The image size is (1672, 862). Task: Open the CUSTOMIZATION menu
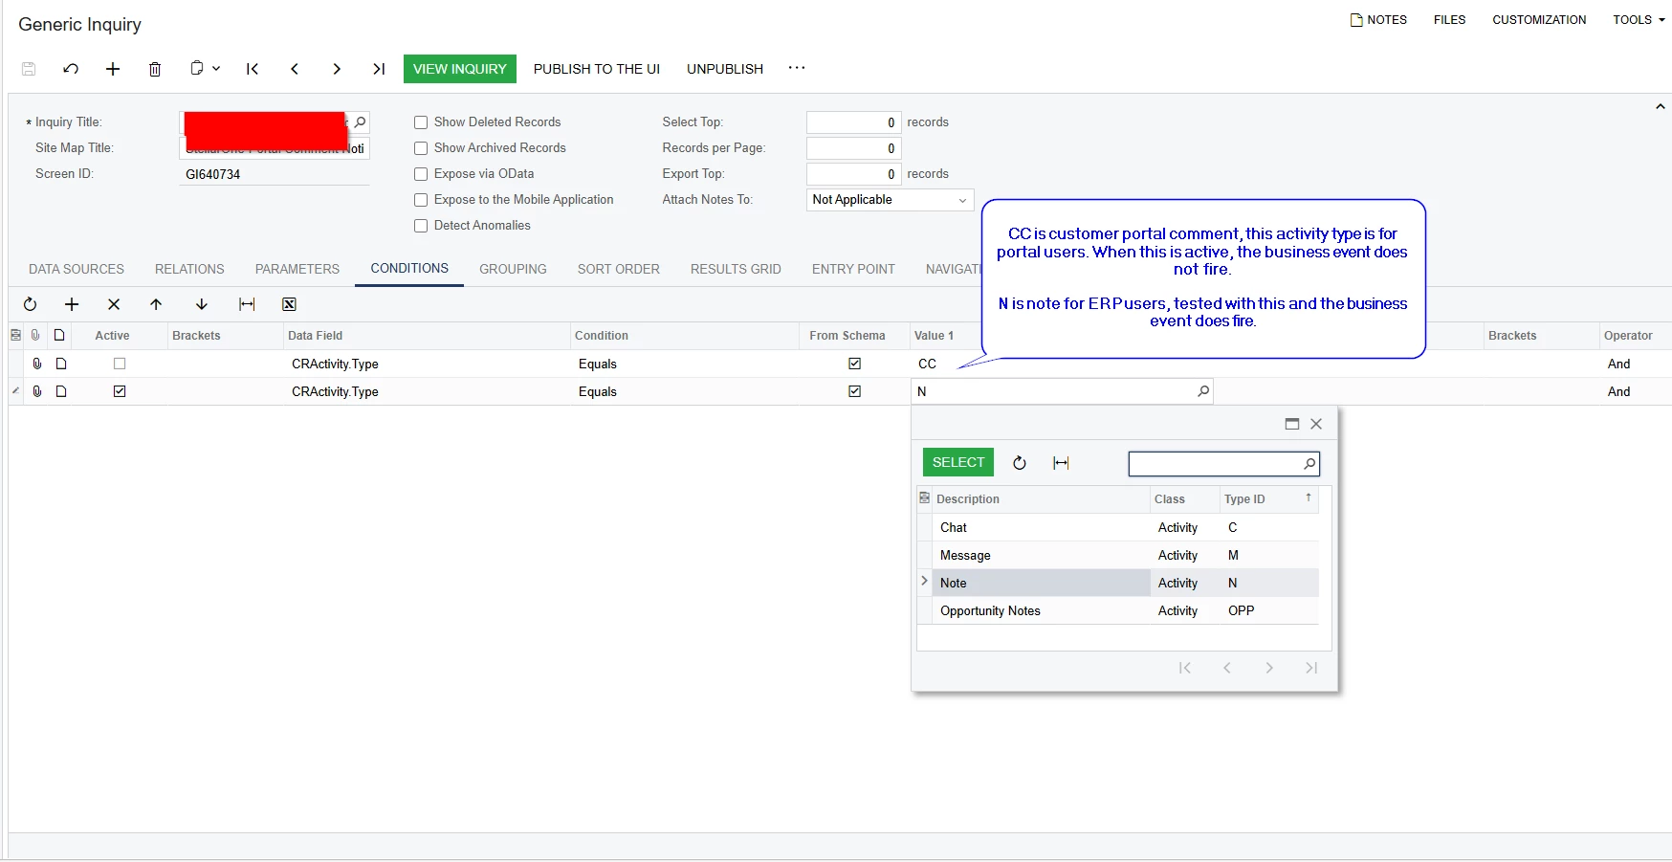[x=1539, y=19]
